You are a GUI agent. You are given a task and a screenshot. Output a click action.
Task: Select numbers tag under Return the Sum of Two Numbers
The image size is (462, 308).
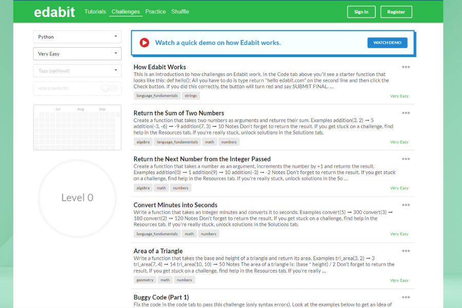(x=229, y=142)
